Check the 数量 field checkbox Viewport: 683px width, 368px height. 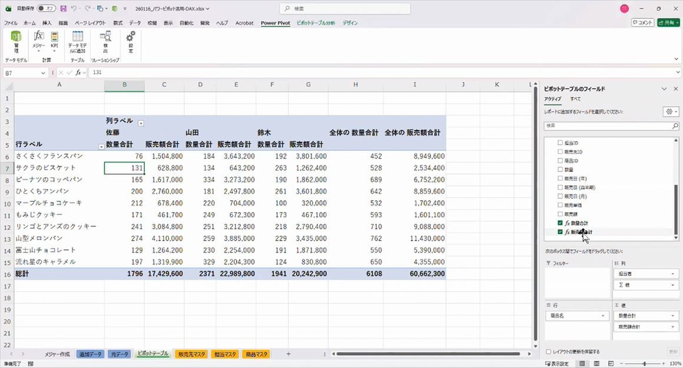tap(560, 170)
